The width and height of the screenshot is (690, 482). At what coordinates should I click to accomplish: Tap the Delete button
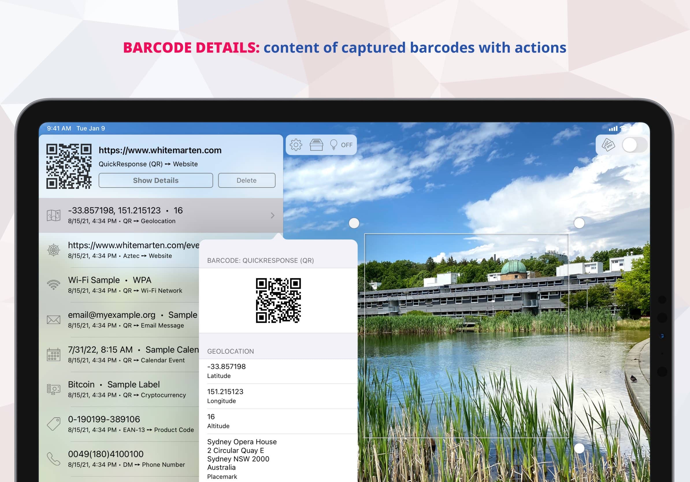[246, 180]
